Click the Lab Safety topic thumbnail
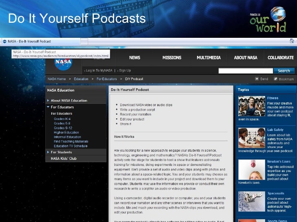297x222 pixels. 252,138
